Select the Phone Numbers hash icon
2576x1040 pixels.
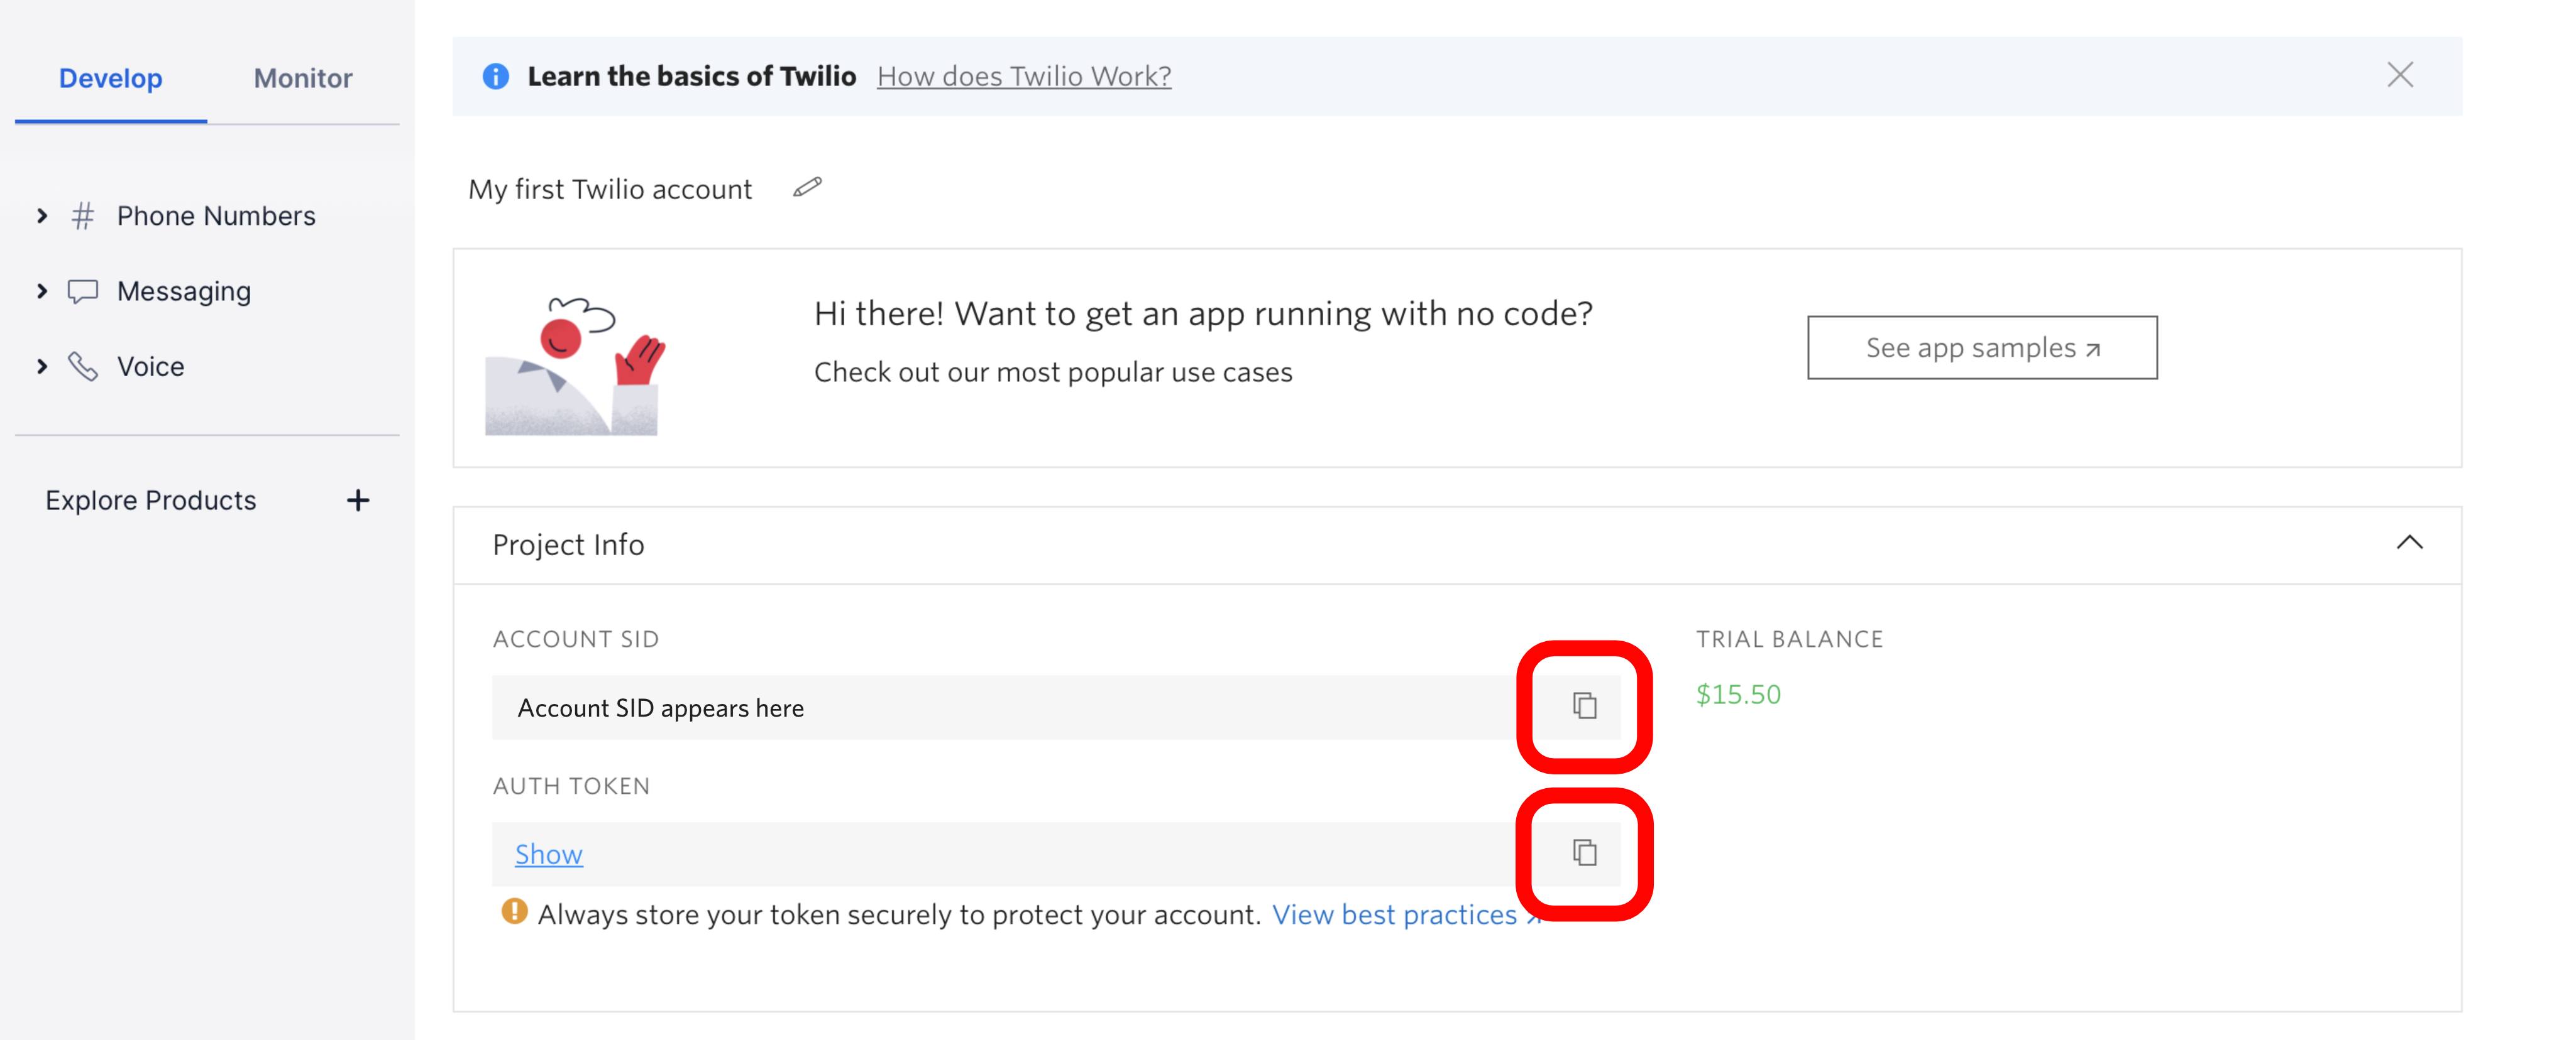(84, 215)
